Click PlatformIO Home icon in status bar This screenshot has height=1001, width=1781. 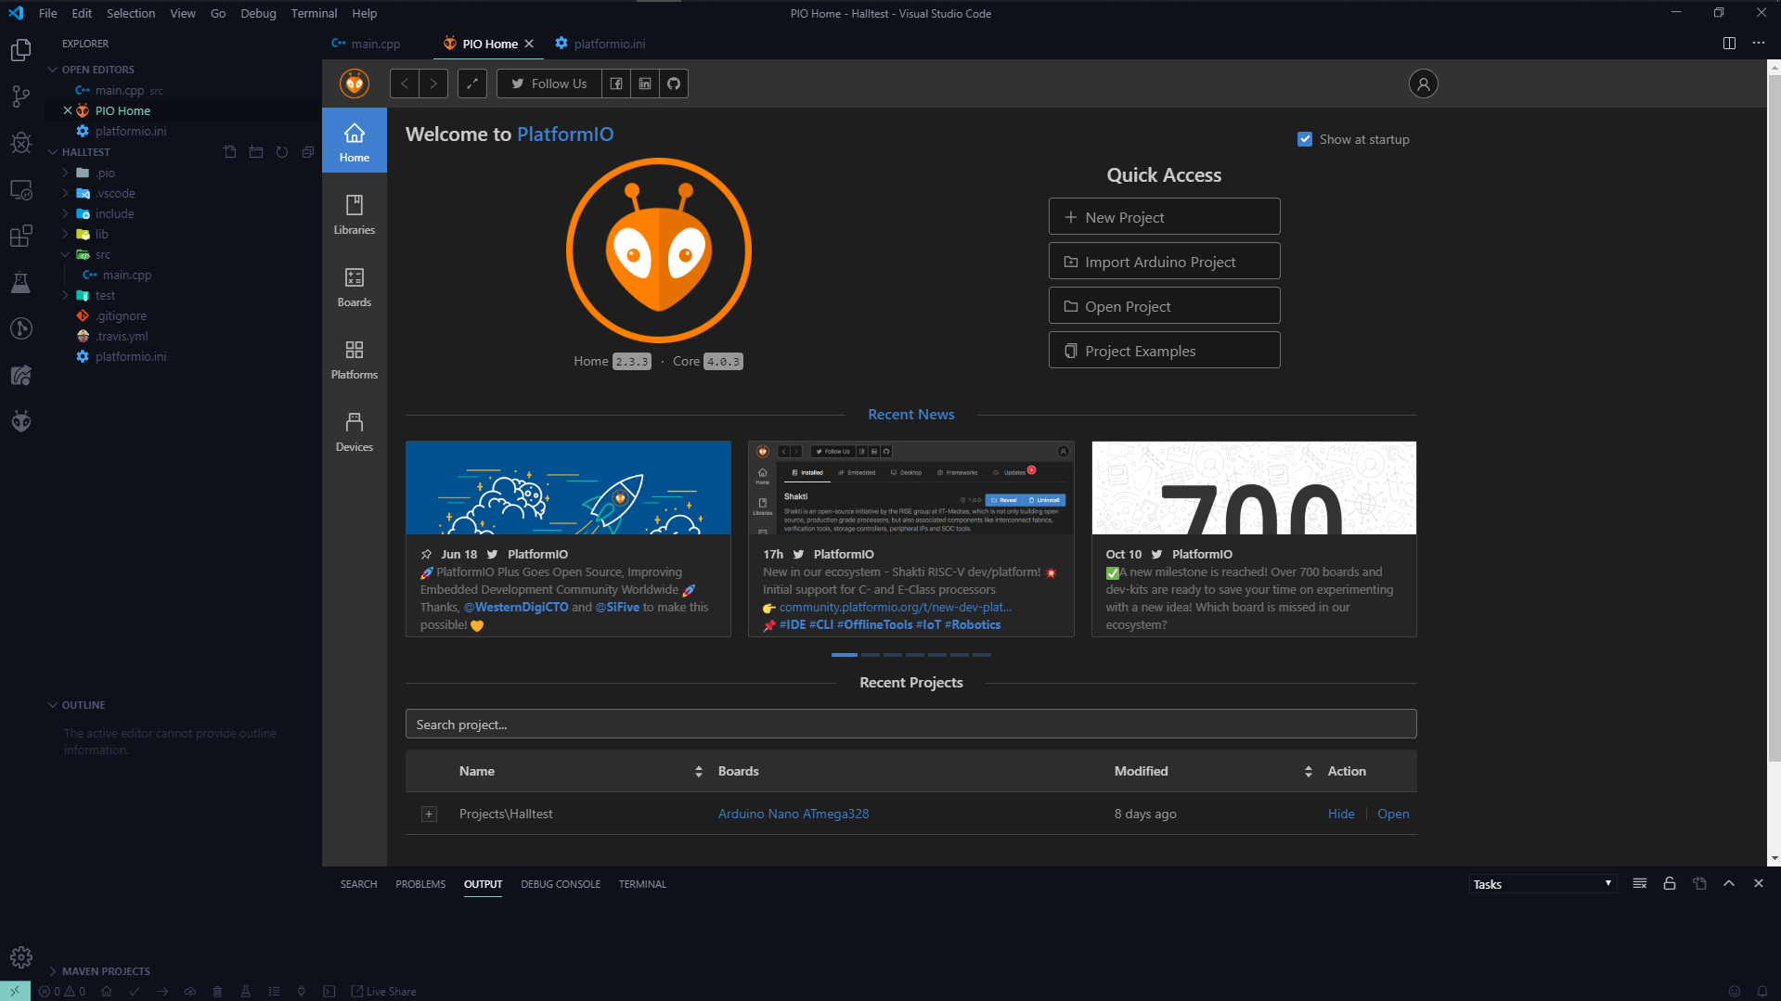pos(107,991)
